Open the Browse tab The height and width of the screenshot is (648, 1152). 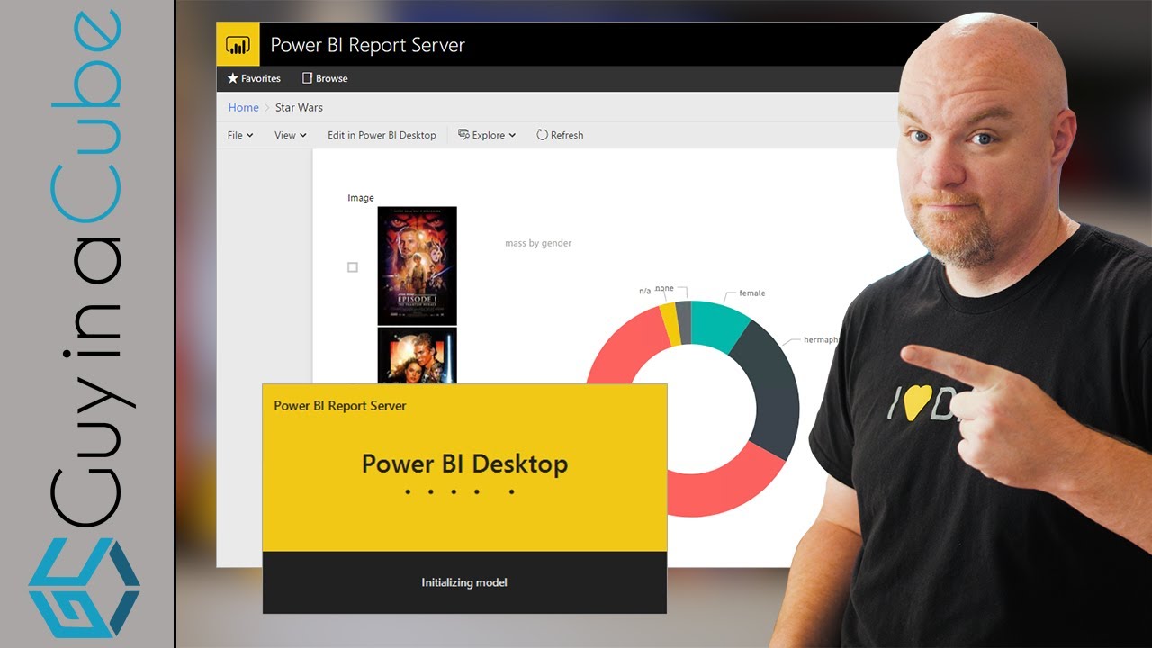pyautogui.click(x=325, y=78)
